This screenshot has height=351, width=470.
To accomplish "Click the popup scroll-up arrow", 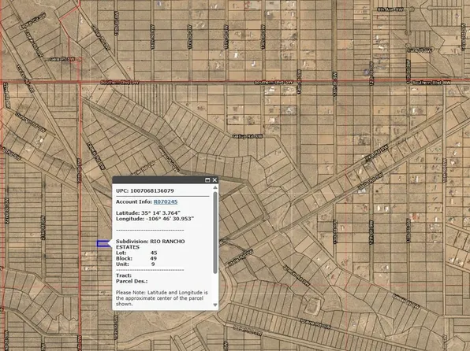I will pyautogui.click(x=215, y=187).
